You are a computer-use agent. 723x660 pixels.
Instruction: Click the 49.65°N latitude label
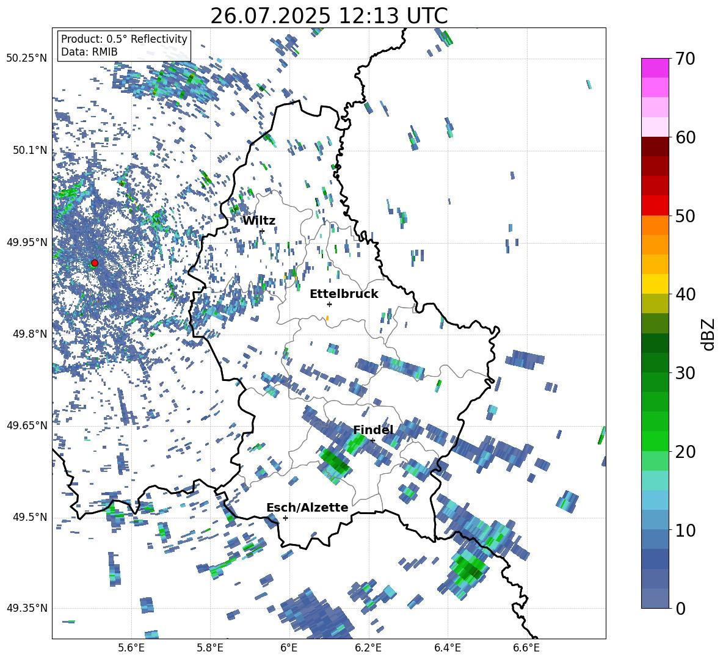27,425
